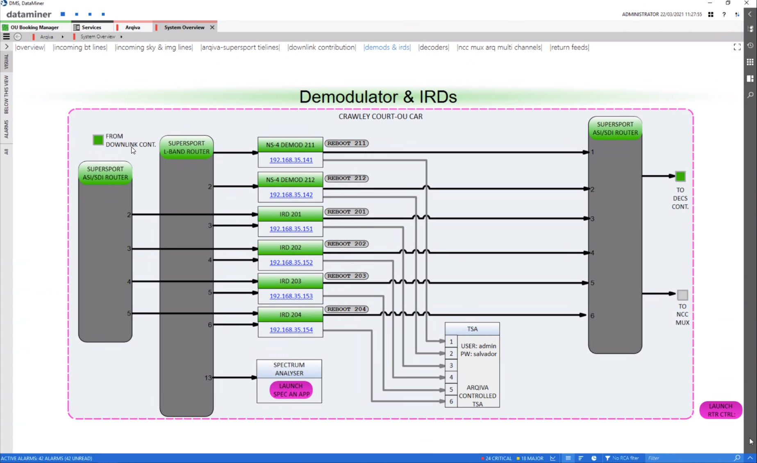The height and width of the screenshot is (463, 757).
Task: Select the BELOW THIS VIEW side tab
Action: click(x=6, y=95)
